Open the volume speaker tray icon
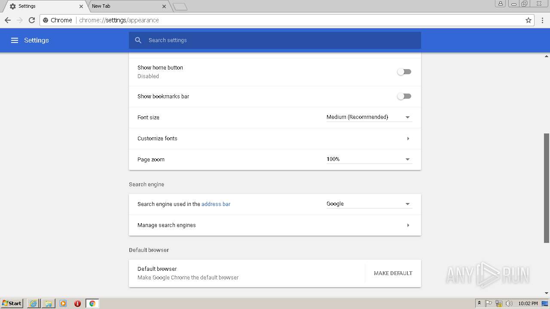This screenshot has height=309, width=550. 509,303
